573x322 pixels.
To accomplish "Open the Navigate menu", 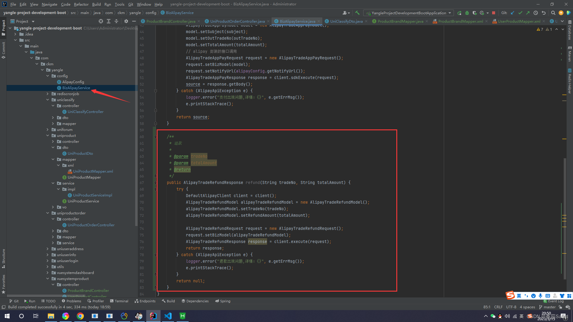I will coord(49,4).
